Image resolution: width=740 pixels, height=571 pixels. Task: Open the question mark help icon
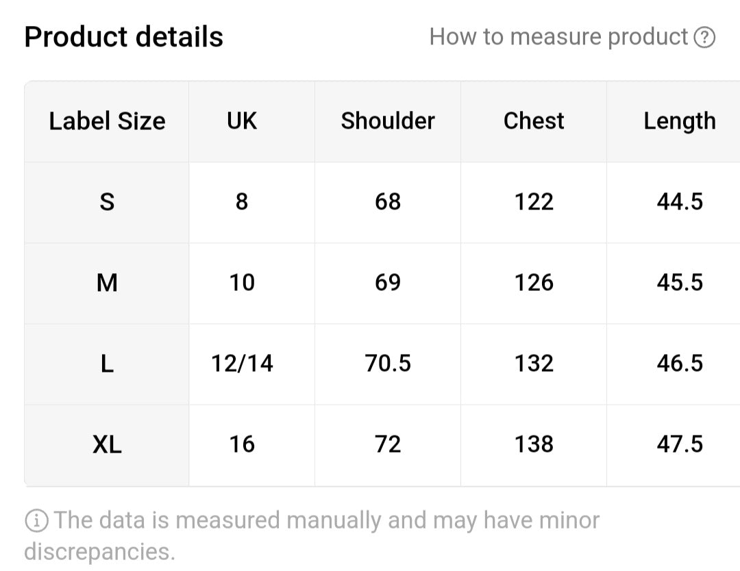coord(704,38)
